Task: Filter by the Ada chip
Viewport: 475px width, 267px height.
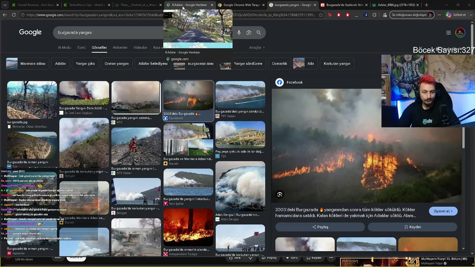Action: [x=305, y=63]
